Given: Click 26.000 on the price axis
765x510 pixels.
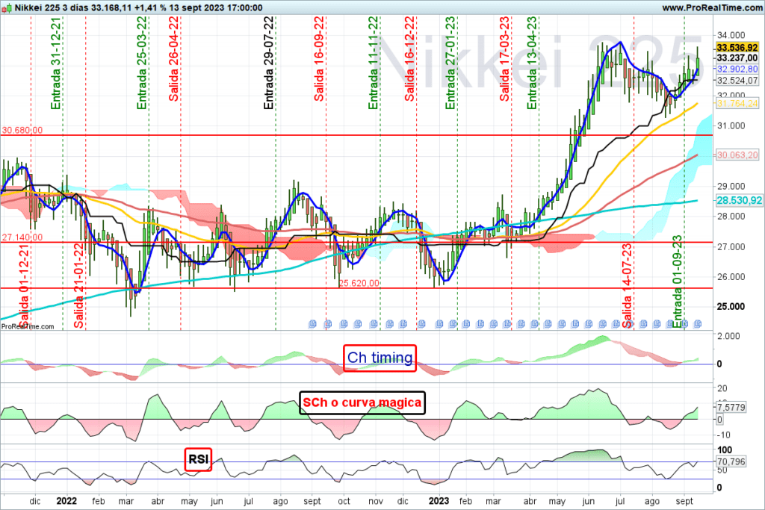Looking at the screenshot, I should [731, 277].
